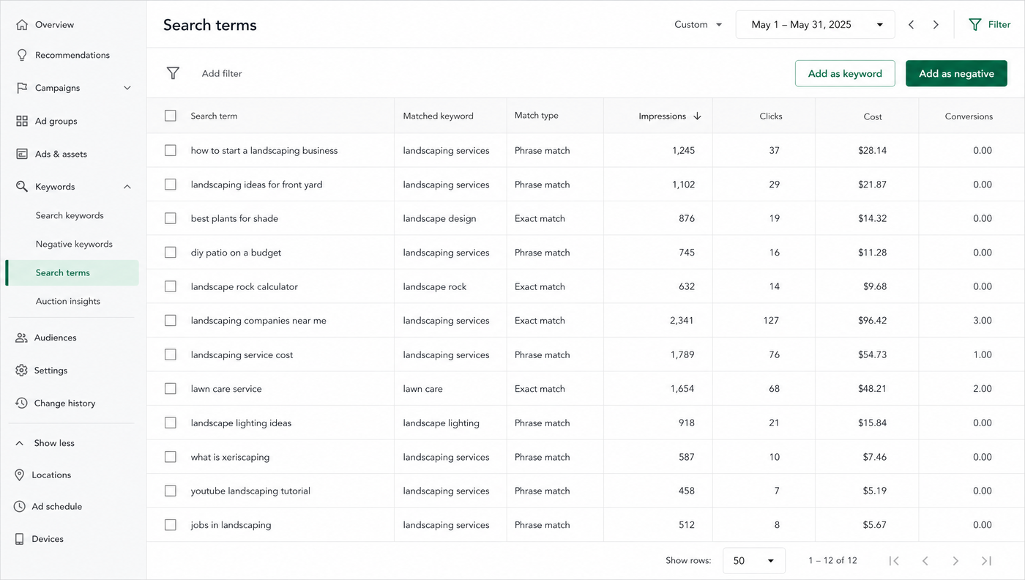Viewport: 1025px width, 580px height.
Task: Click the Add as negative button
Action: (x=956, y=73)
